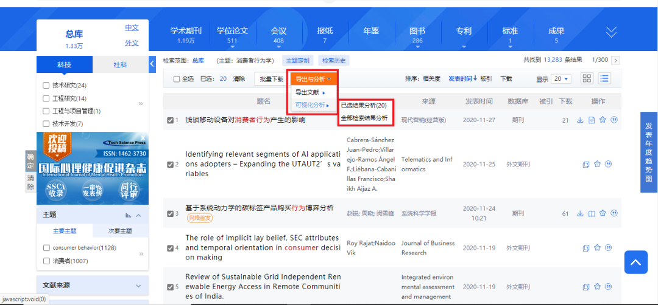The height and width of the screenshot is (305, 658).
Task: Open 可视化分析 submenu
Action: [x=312, y=105]
